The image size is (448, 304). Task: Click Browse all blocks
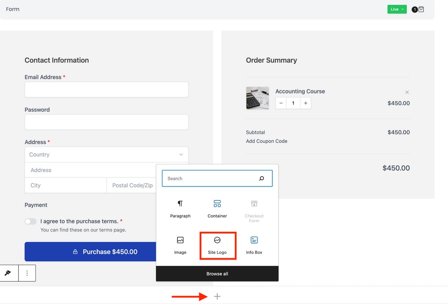(217, 274)
